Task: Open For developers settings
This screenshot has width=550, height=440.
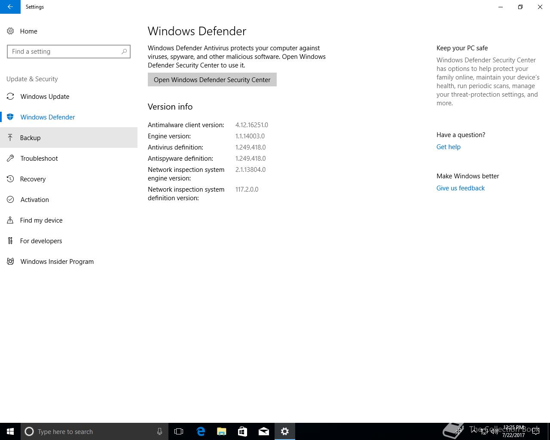Action: pos(69,241)
